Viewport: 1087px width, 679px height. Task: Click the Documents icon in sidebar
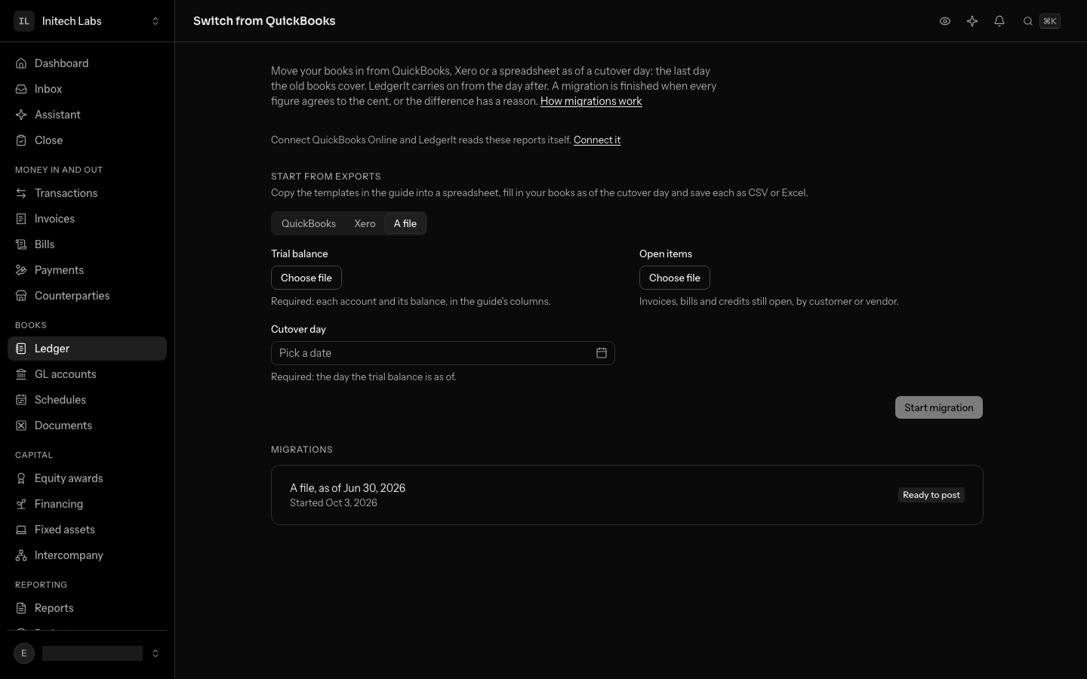pyautogui.click(x=21, y=426)
